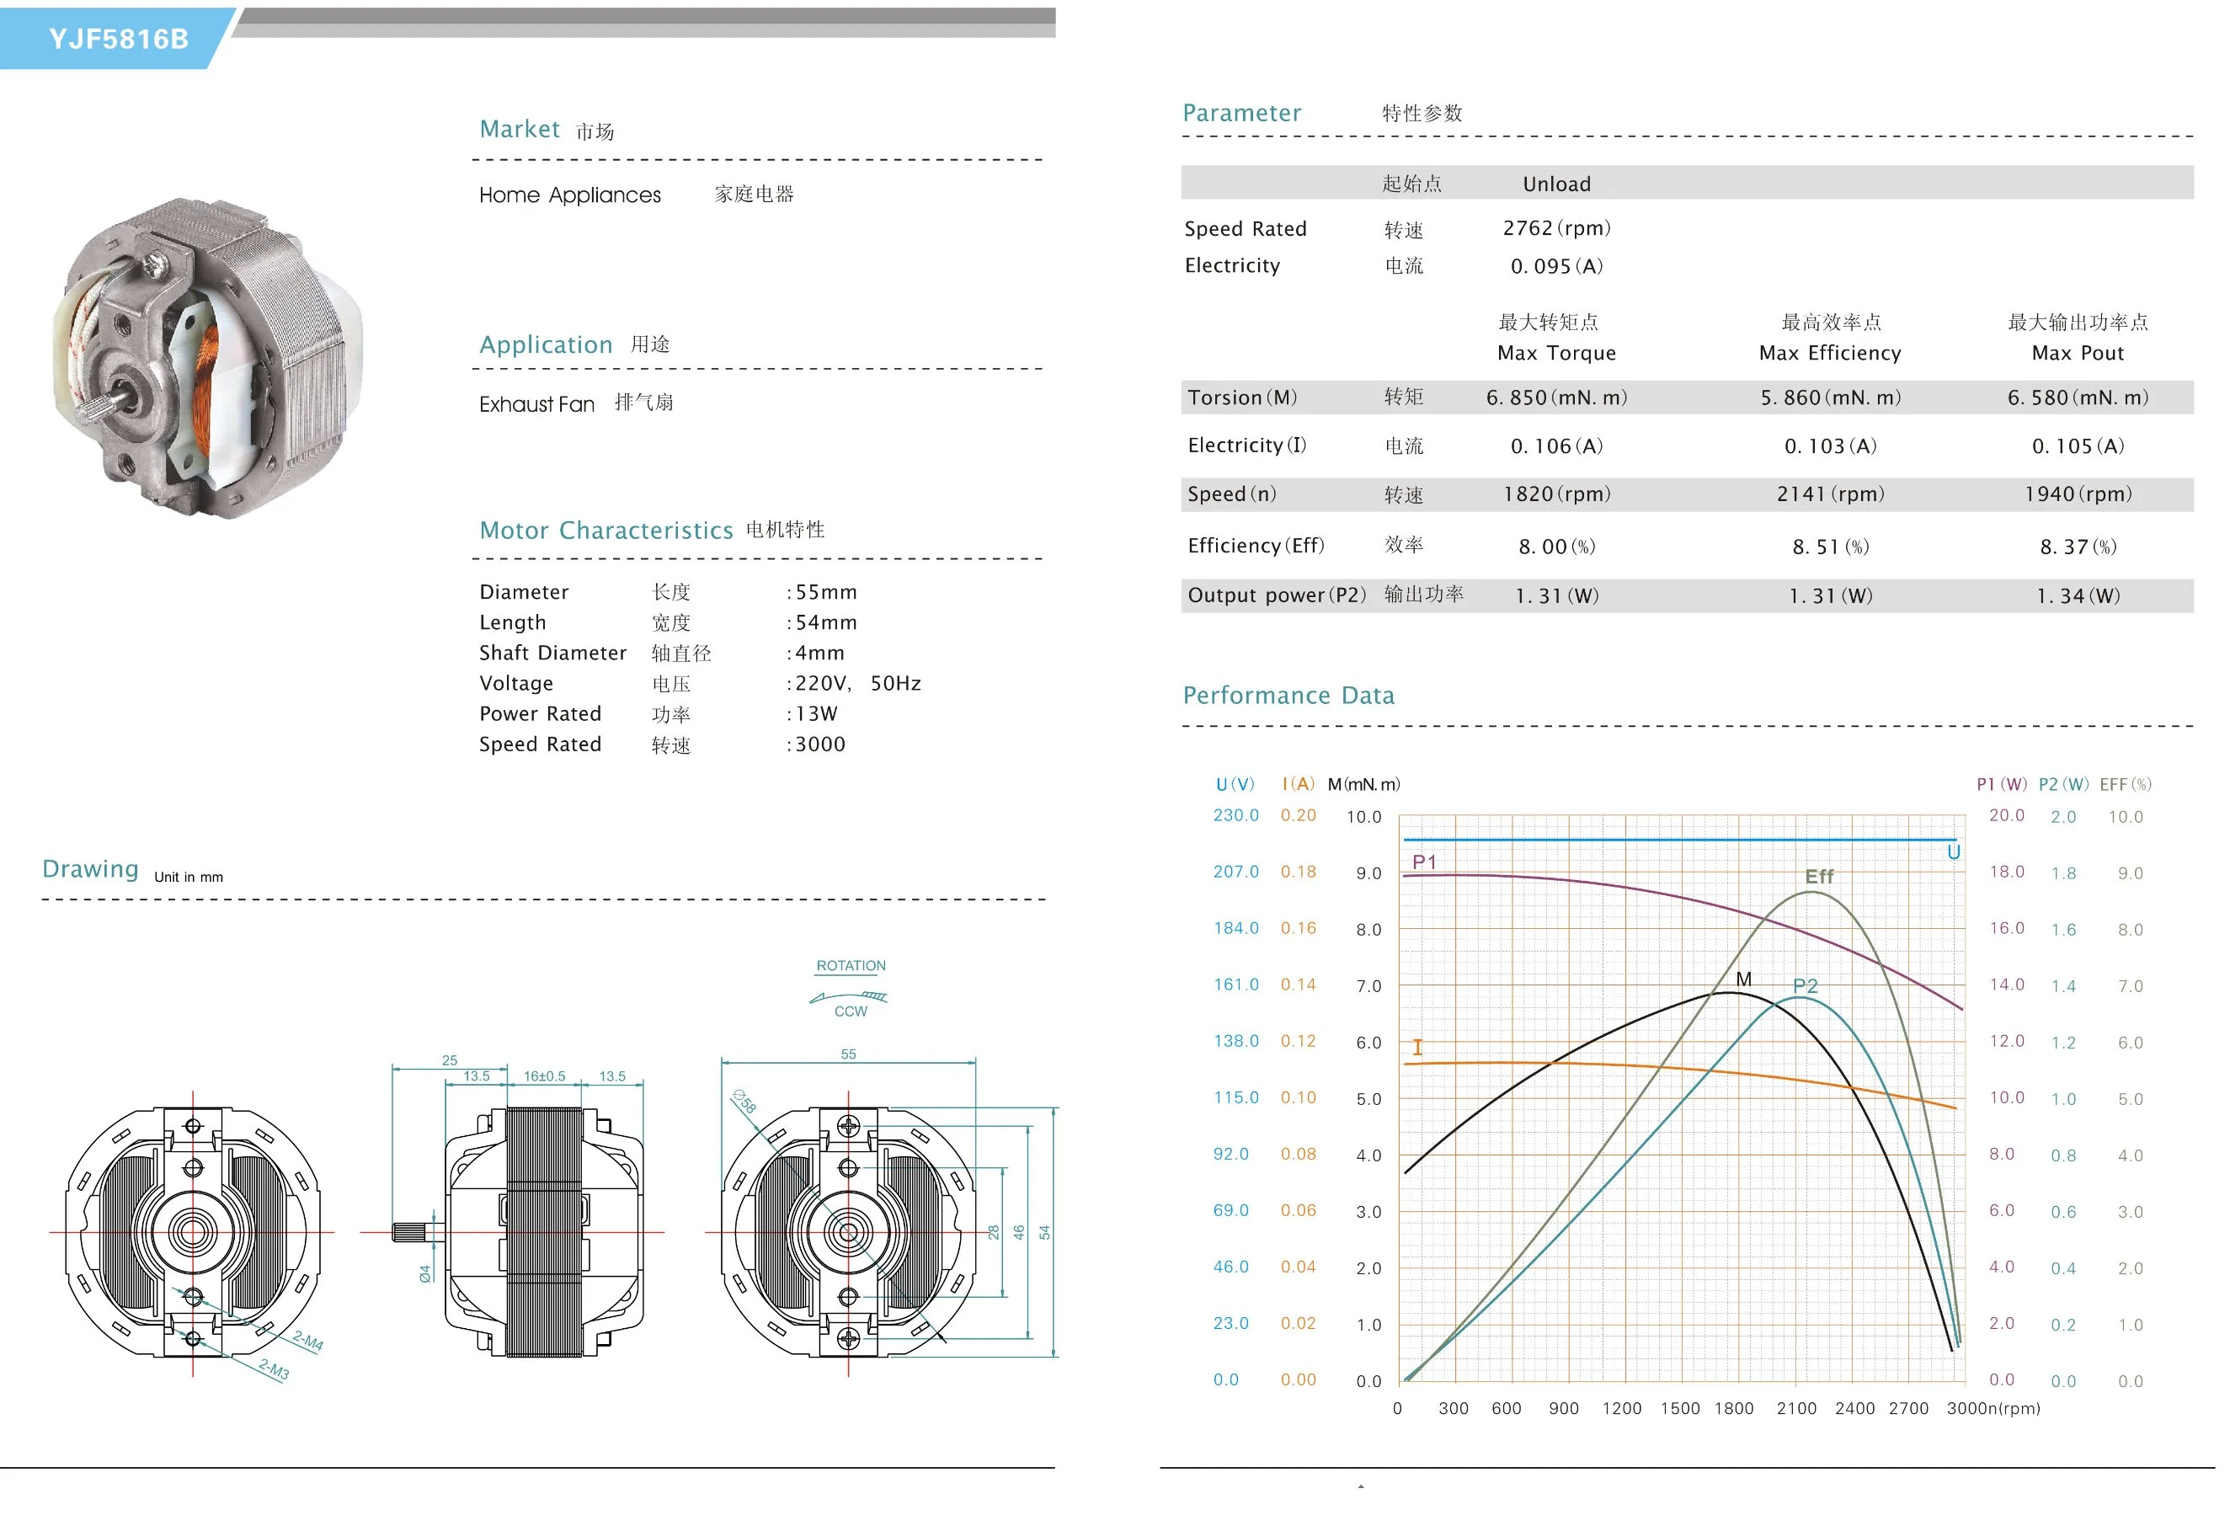Click the Max Pout column header
This screenshot has width=2230, height=1526.
(x=2078, y=353)
